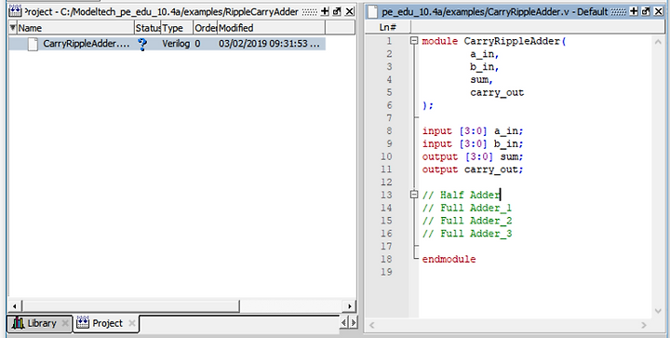Sort project files by Order column
The height and width of the screenshot is (338, 670).
(x=205, y=28)
